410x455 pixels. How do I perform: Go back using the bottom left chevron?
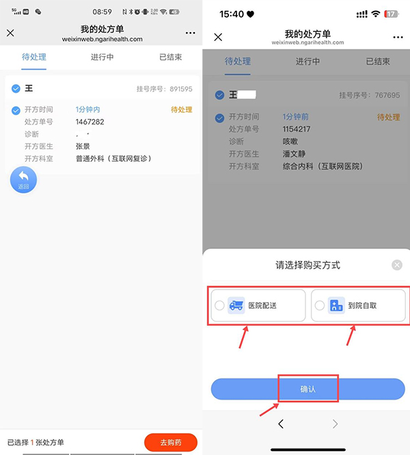coord(281,424)
